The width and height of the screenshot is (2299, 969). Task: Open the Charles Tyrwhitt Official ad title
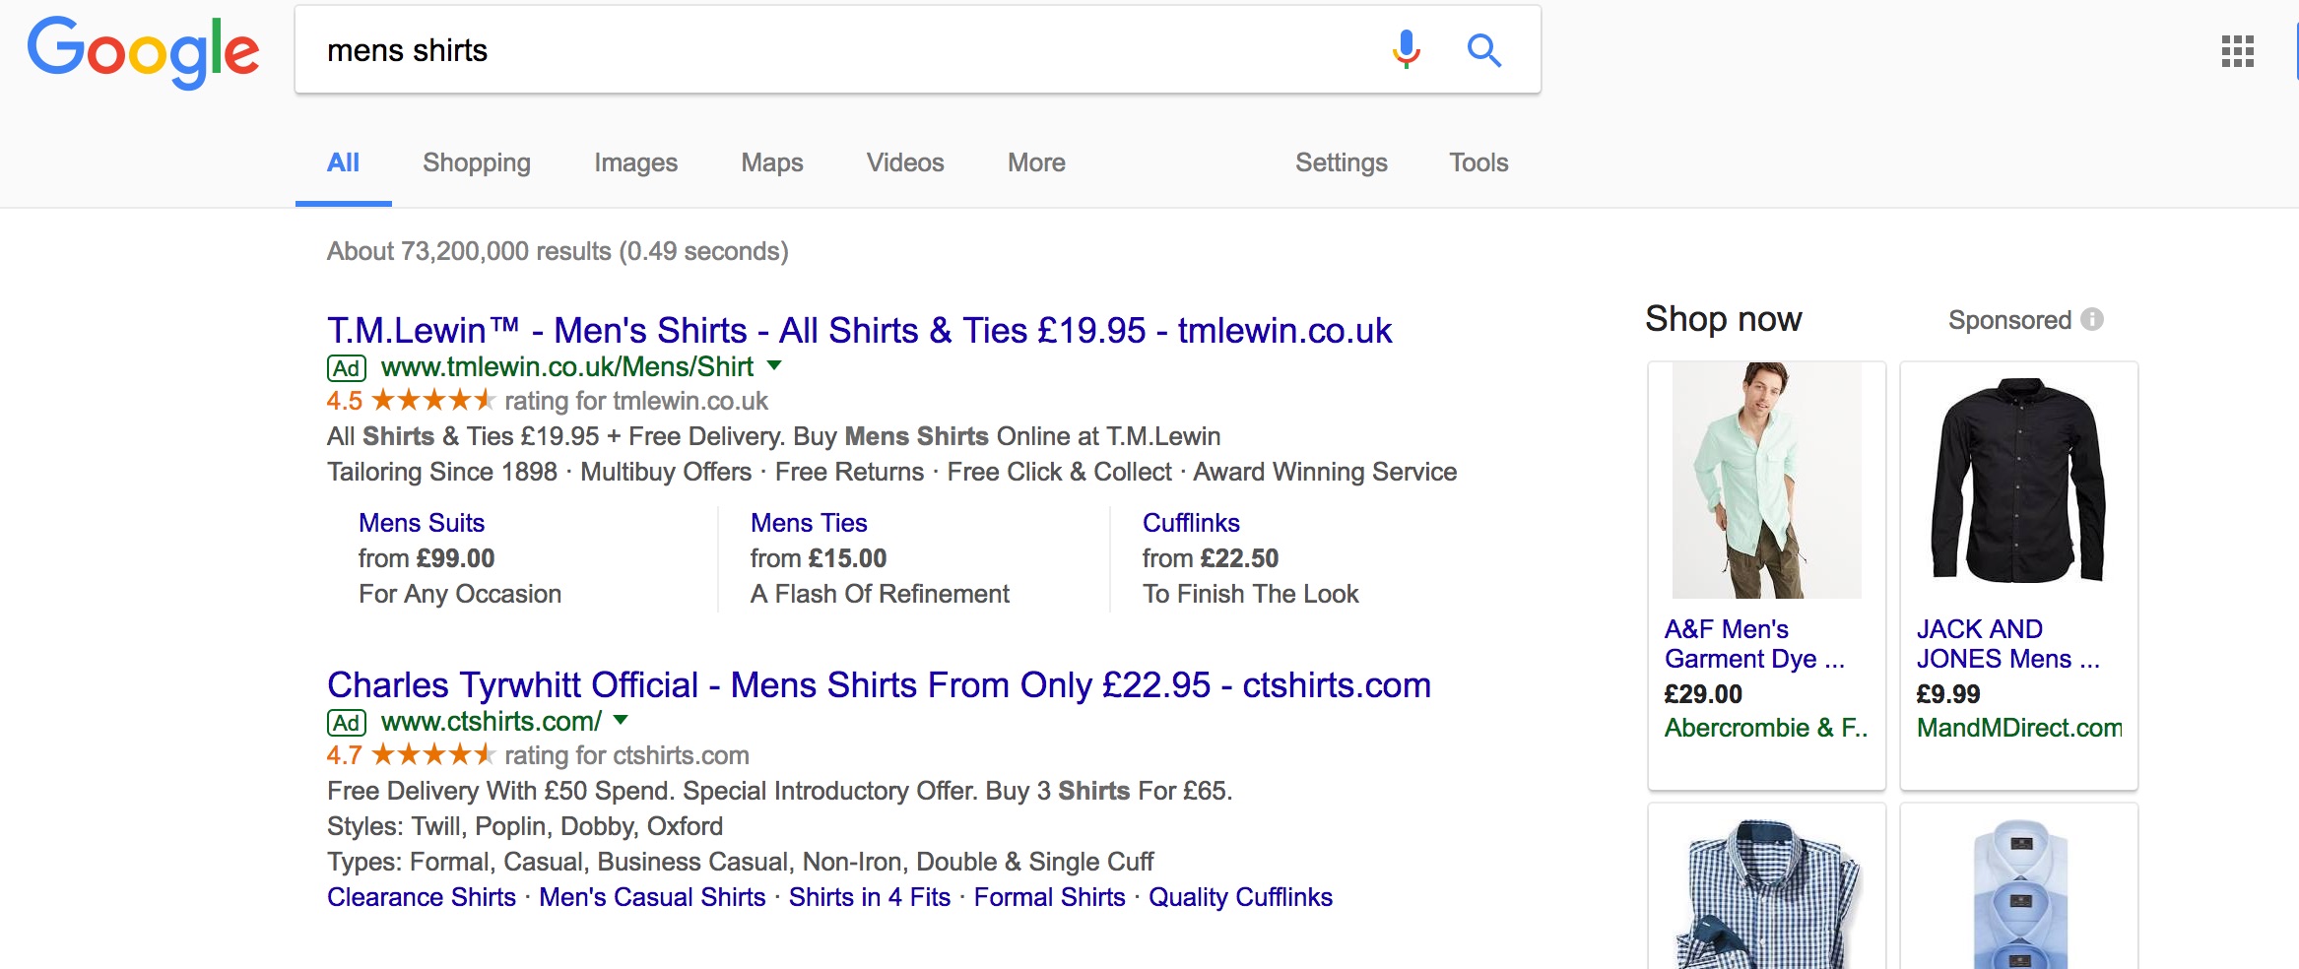pos(879,685)
